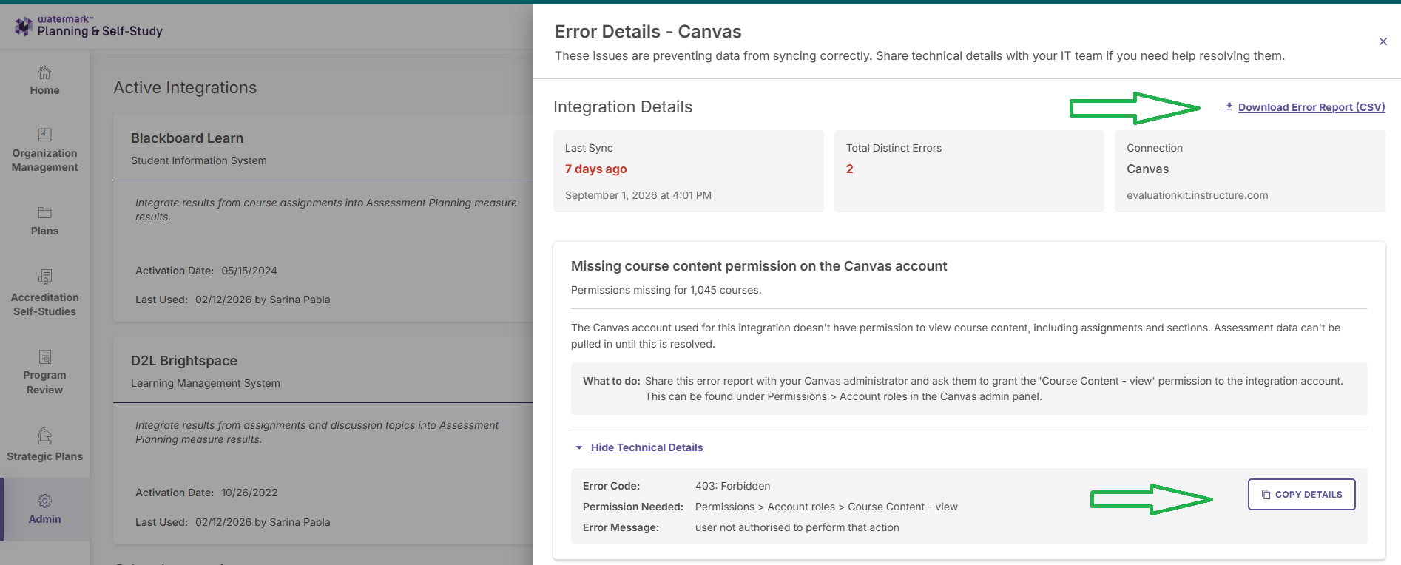The height and width of the screenshot is (565, 1401).
Task: Click 'September 1, 2026 at 4:01 PM' timestamp
Action: (638, 195)
